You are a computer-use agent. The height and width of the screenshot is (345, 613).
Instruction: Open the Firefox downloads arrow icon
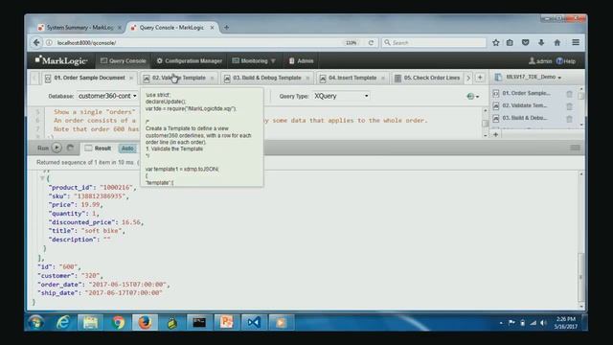(x=541, y=42)
